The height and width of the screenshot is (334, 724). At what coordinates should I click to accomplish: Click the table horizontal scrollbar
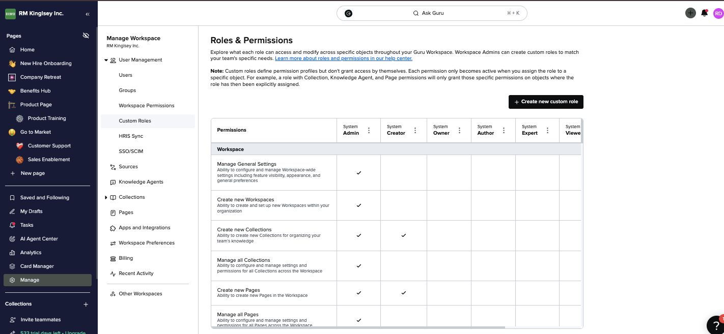tap(358, 327)
